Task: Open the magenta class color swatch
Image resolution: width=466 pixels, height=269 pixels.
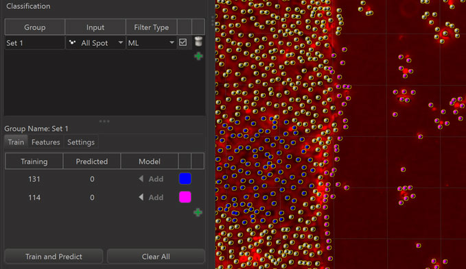Action: click(x=185, y=197)
